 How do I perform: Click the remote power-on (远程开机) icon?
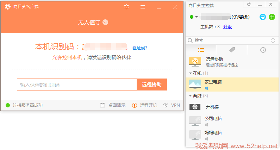click(x=134, y=105)
